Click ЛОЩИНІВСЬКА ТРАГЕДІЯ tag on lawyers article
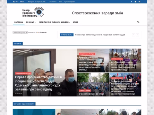Viewport: 154px width, 115px height. click(x=87, y=54)
